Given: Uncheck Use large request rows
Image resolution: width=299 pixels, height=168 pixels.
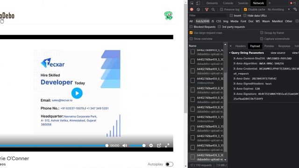Looking at the screenshot, I should 191,33.
